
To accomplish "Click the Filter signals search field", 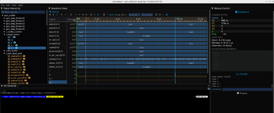I will tap(23, 12).
